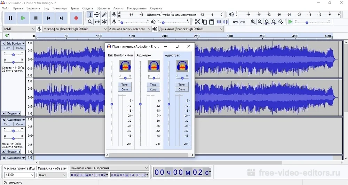Select the Draw pencil tool

104,15
